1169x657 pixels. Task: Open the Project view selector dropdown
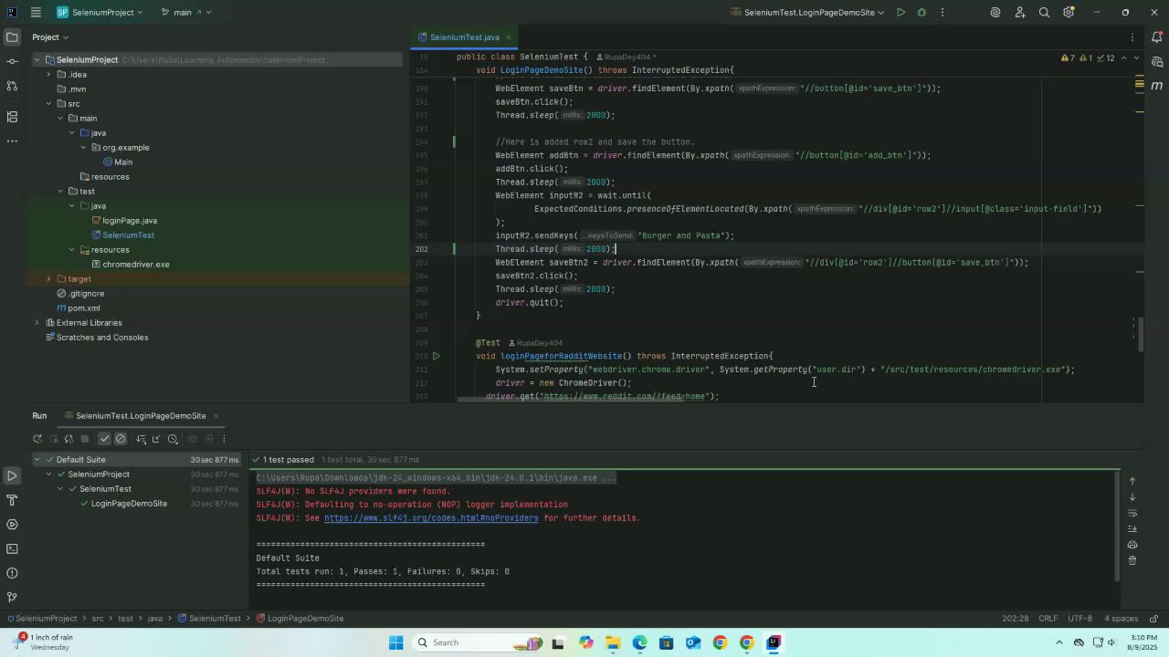(x=50, y=37)
